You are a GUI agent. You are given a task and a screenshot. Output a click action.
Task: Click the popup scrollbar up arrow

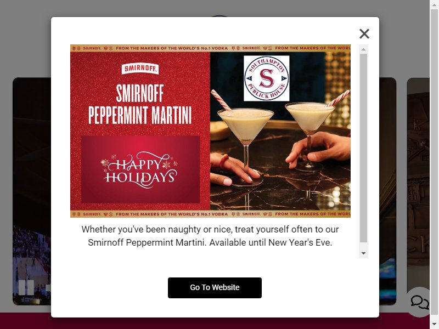coord(363,49)
